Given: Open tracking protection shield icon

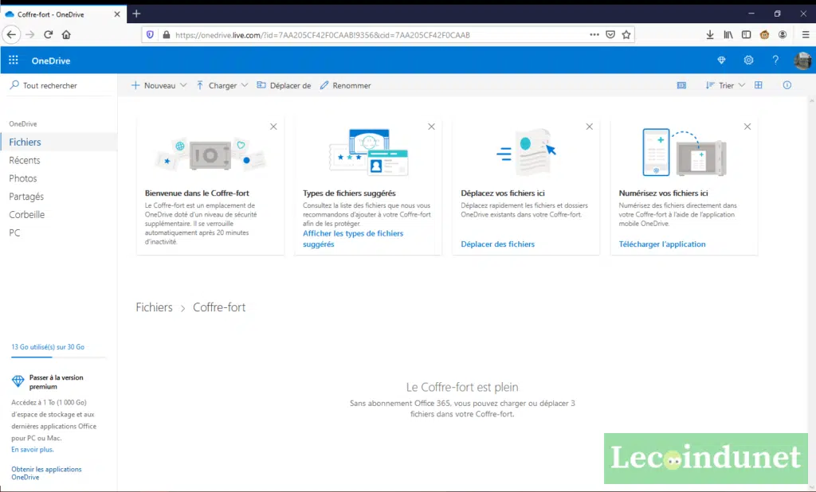Looking at the screenshot, I should (x=150, y=35).
